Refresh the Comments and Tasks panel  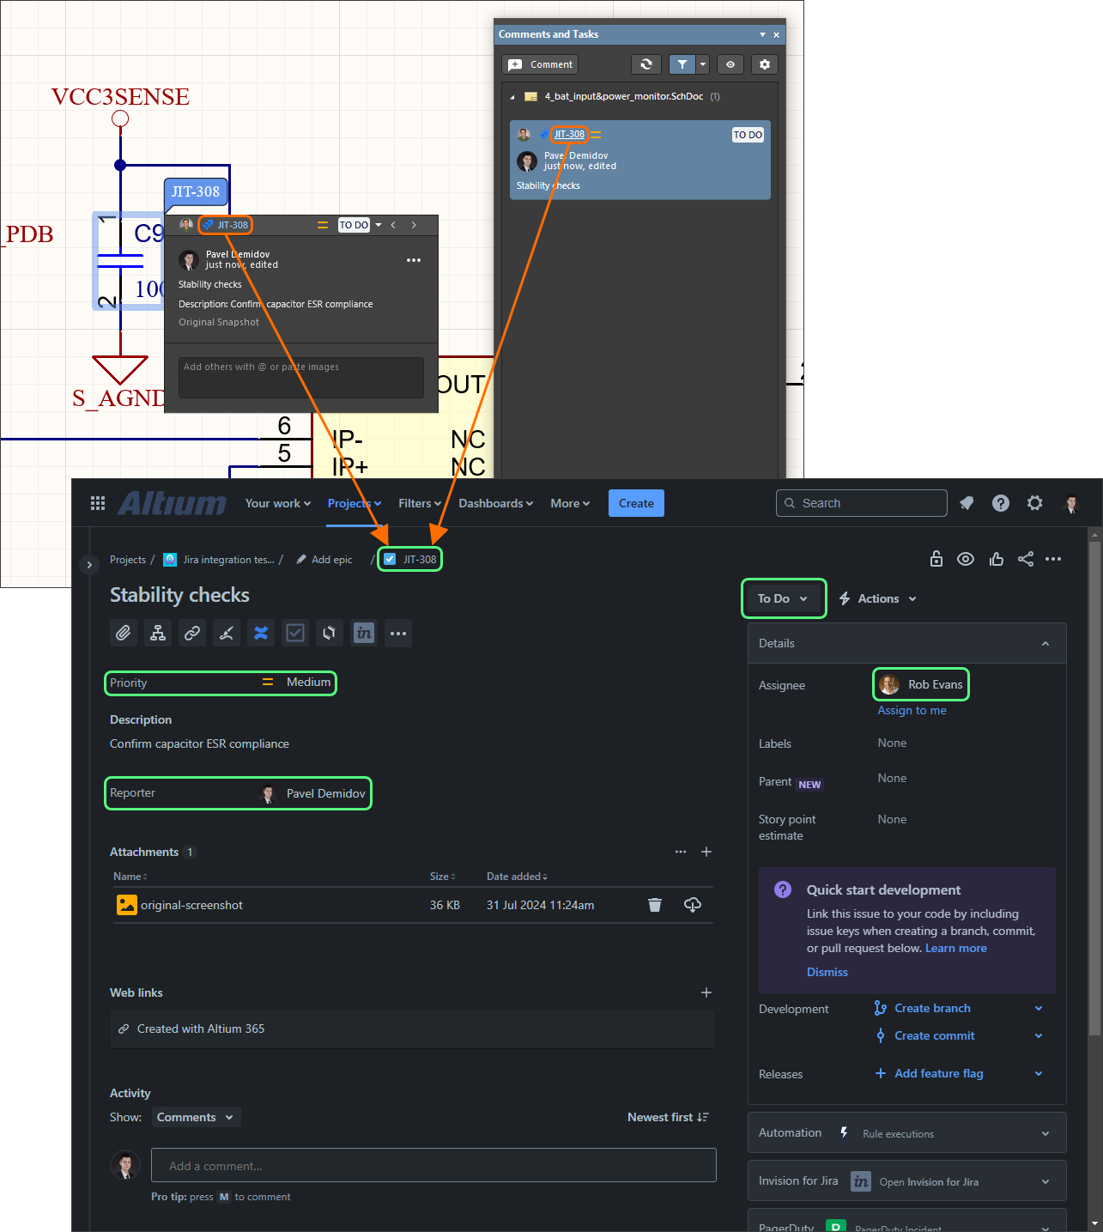click(646, 64)
